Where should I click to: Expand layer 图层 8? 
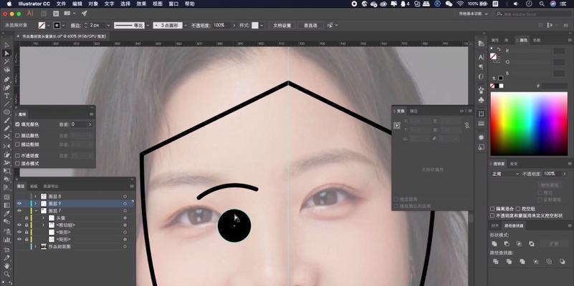[x=36, y=197]
